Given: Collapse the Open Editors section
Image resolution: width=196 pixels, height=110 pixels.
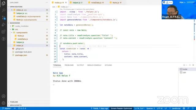Looking at the screenshot, I should 16,7.
